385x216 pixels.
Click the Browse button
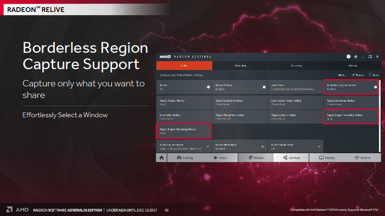pos(358,75)
